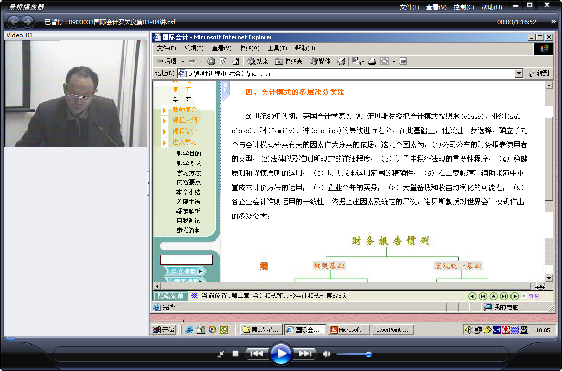Open the 后退 history dropdown arrow
Screen dimensions: 562x371
(x=183, y=61)
